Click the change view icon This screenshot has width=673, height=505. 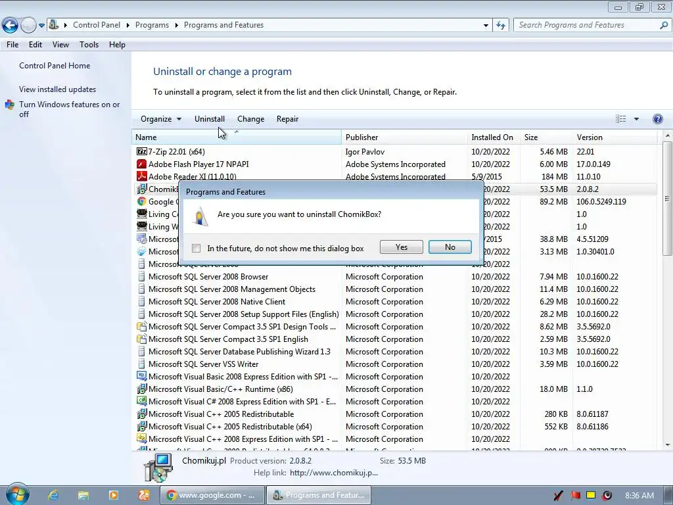[620, 119]
